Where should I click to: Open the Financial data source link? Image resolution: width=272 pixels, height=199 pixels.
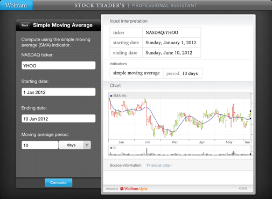159,166
